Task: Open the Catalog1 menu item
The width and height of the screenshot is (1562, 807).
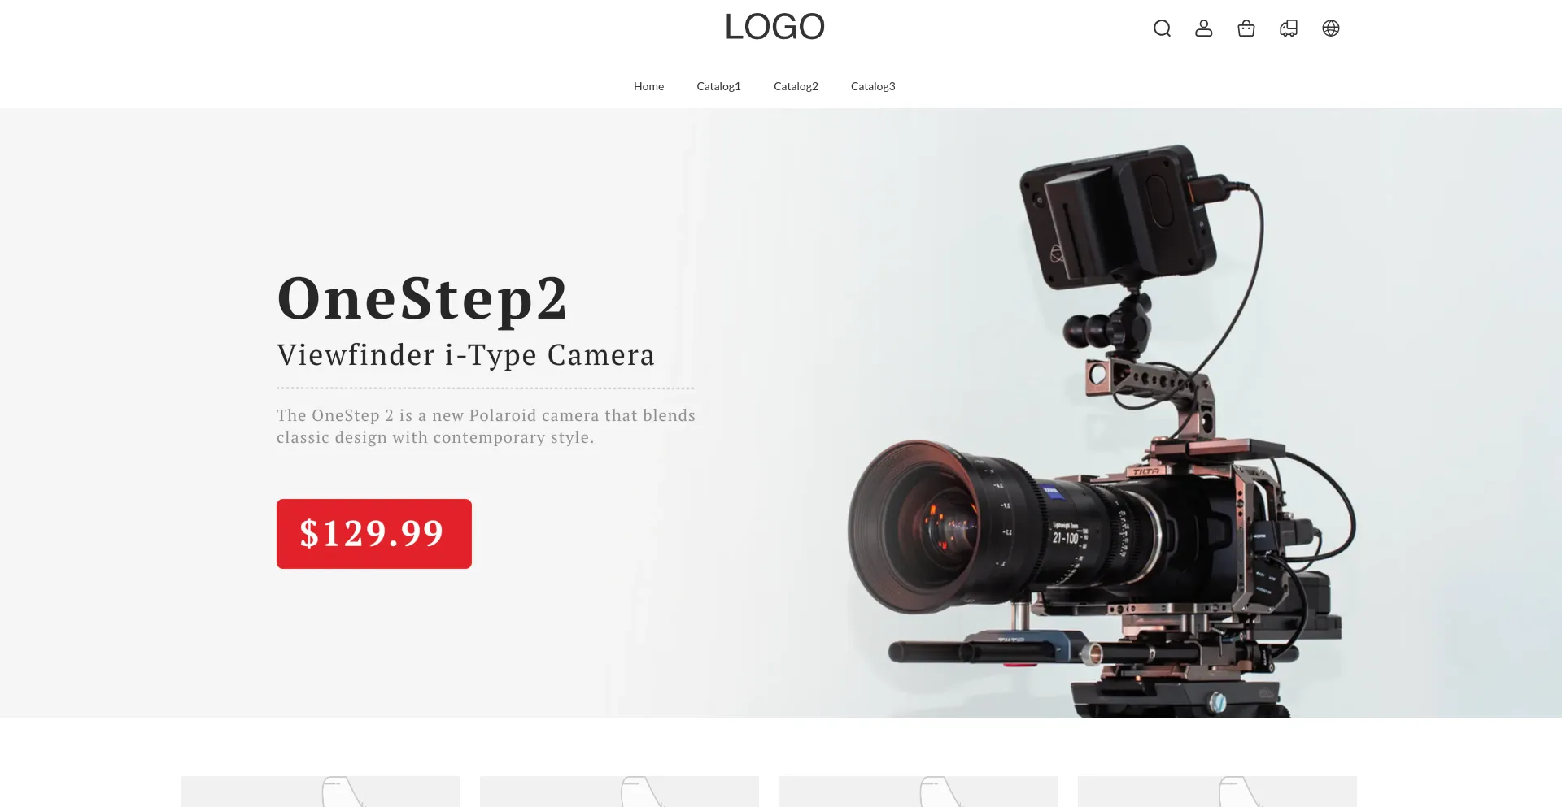Action: 718,86
